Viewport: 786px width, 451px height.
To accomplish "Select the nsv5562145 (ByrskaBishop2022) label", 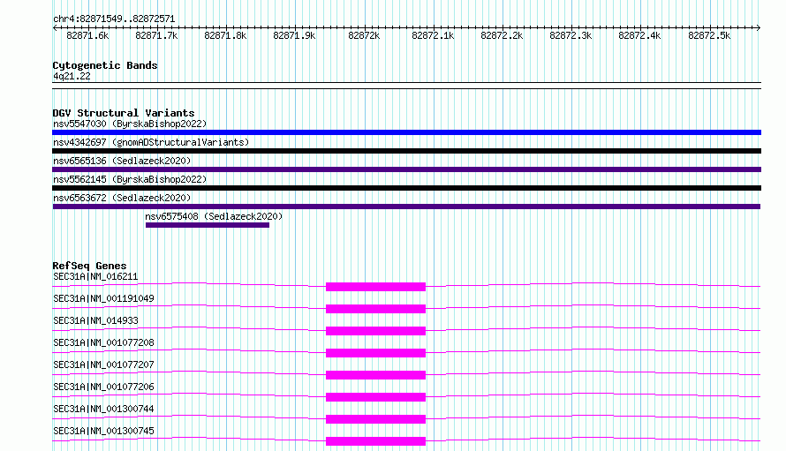I will pos(130,179).
